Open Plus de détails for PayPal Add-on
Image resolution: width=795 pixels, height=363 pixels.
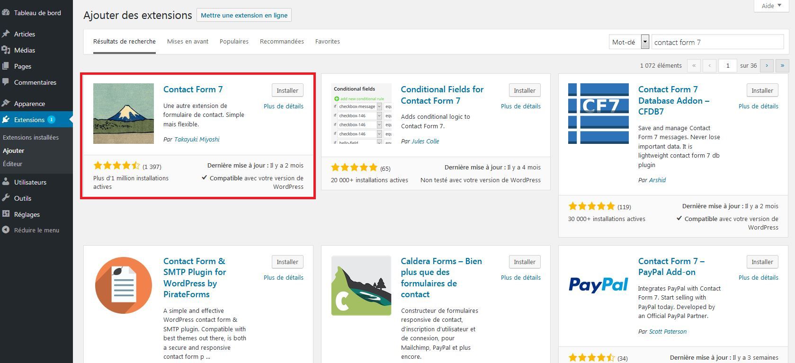coord(759,277)
